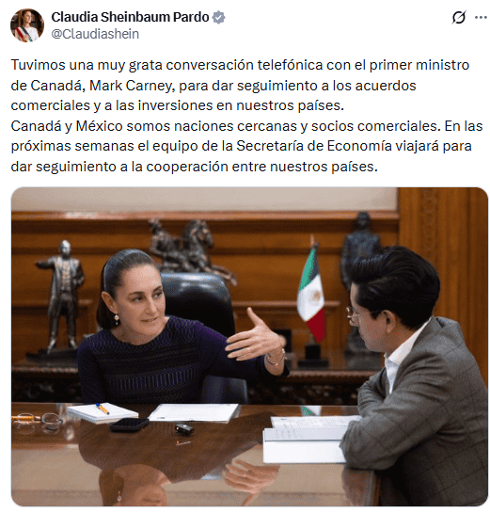Viewport: 490px width, 513px height.
Task: Click the Mexican flag in the photo
Action: [311, 292]
